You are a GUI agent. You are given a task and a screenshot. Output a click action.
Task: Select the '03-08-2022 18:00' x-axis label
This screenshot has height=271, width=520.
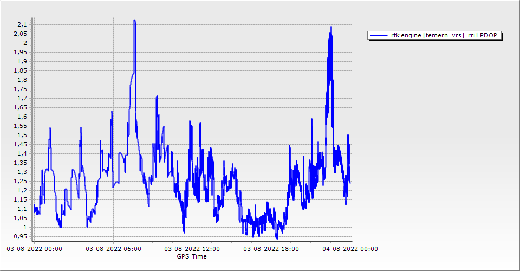271,249
